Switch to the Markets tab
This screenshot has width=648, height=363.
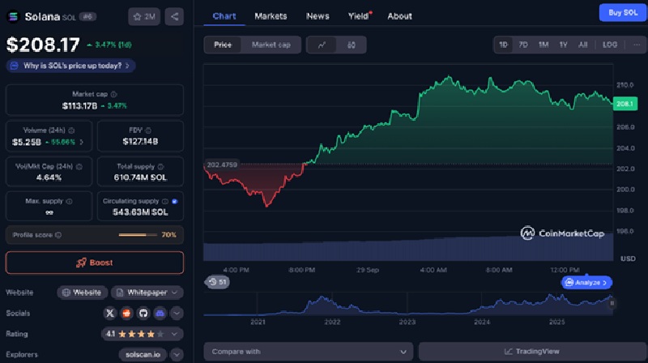pos(271,15)
